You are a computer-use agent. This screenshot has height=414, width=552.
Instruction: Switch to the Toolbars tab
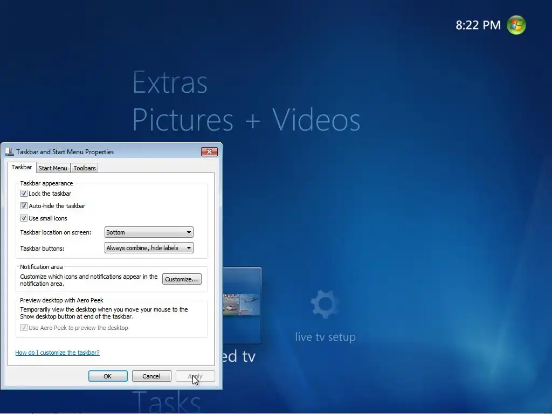85,168
